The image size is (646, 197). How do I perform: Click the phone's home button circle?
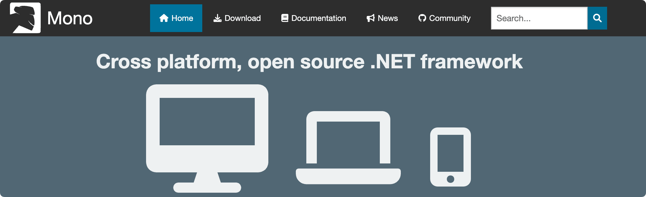click(451, 179)
